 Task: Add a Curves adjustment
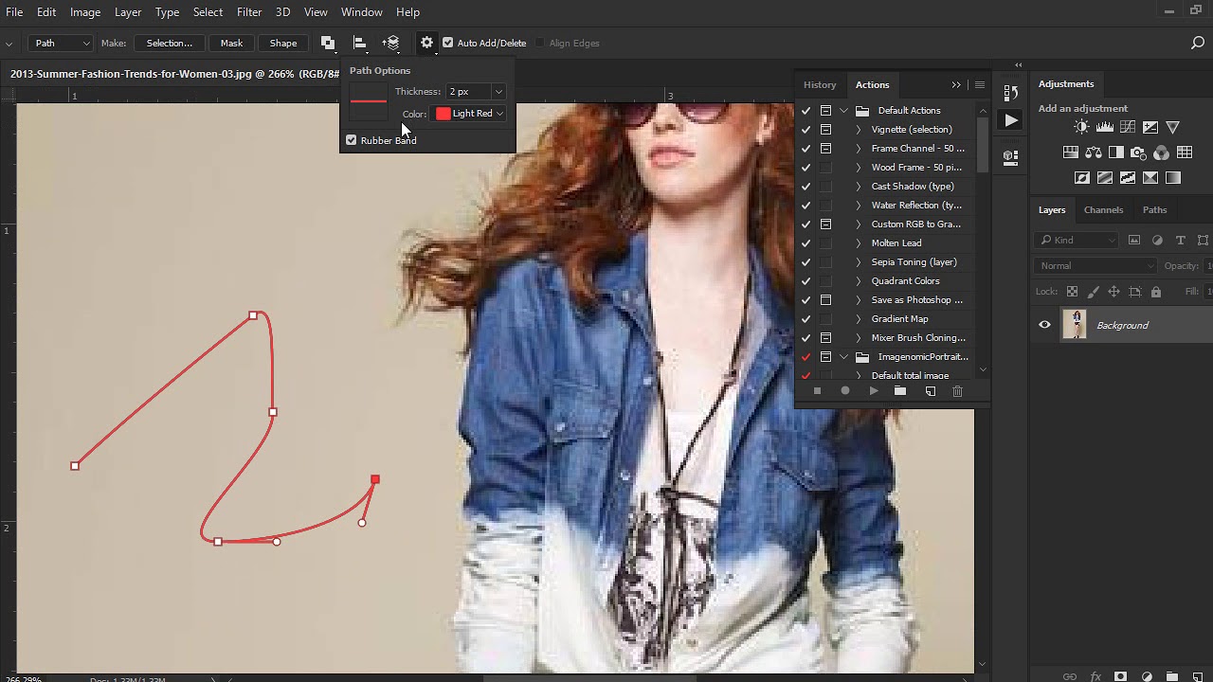click(1127, 127)
